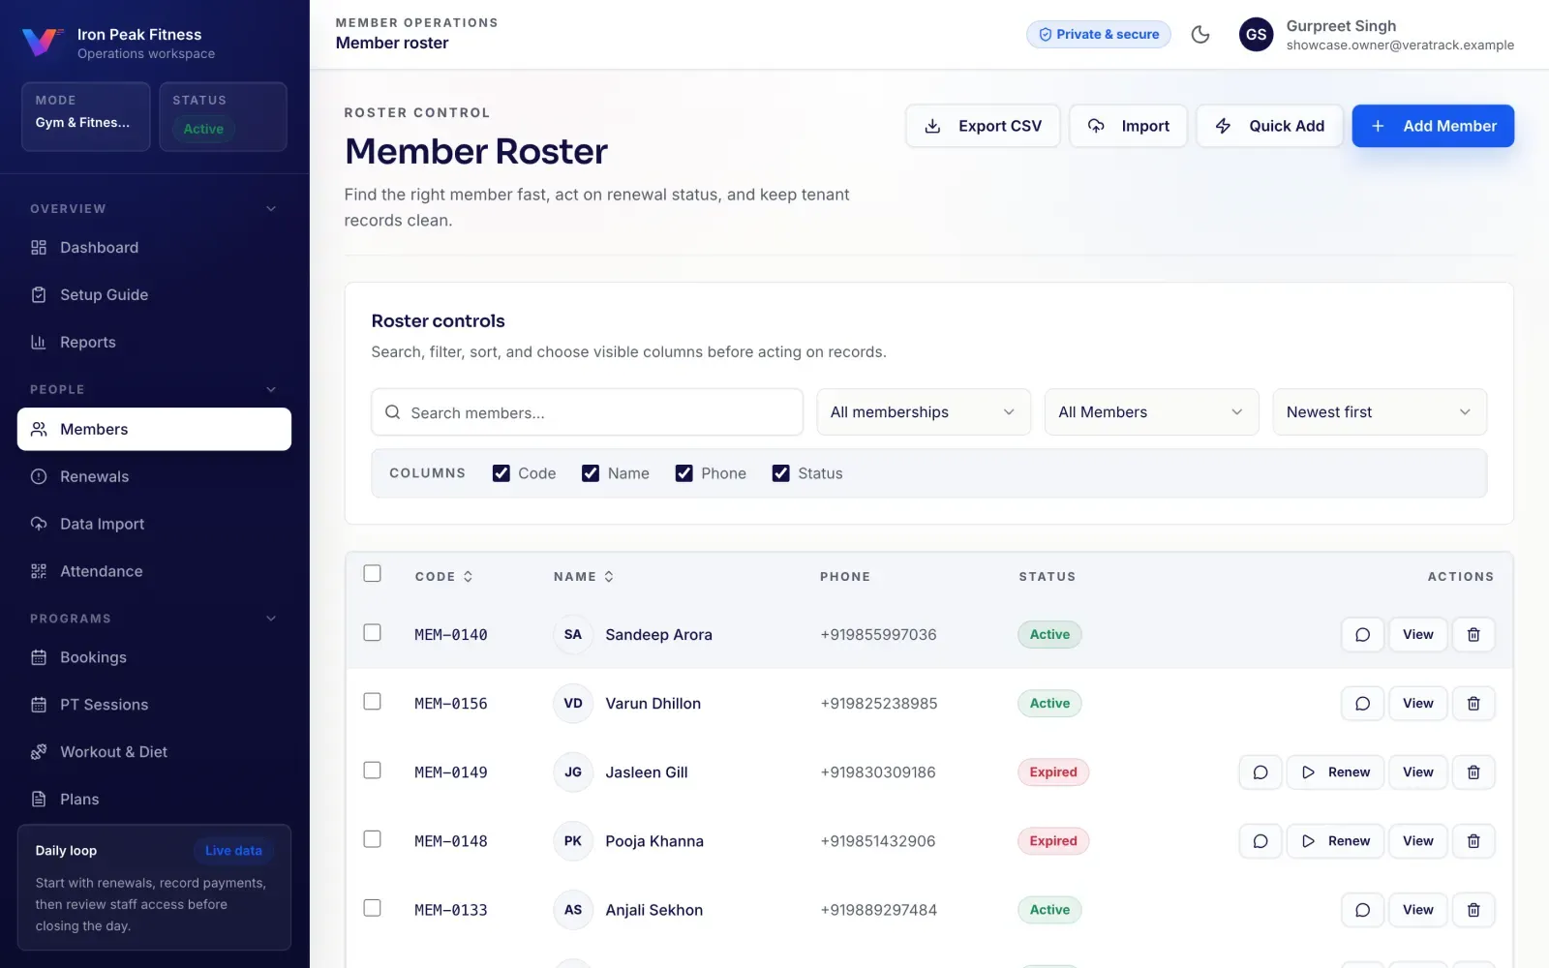
Task: Open the All memberships dropdown
Action: 924,412
